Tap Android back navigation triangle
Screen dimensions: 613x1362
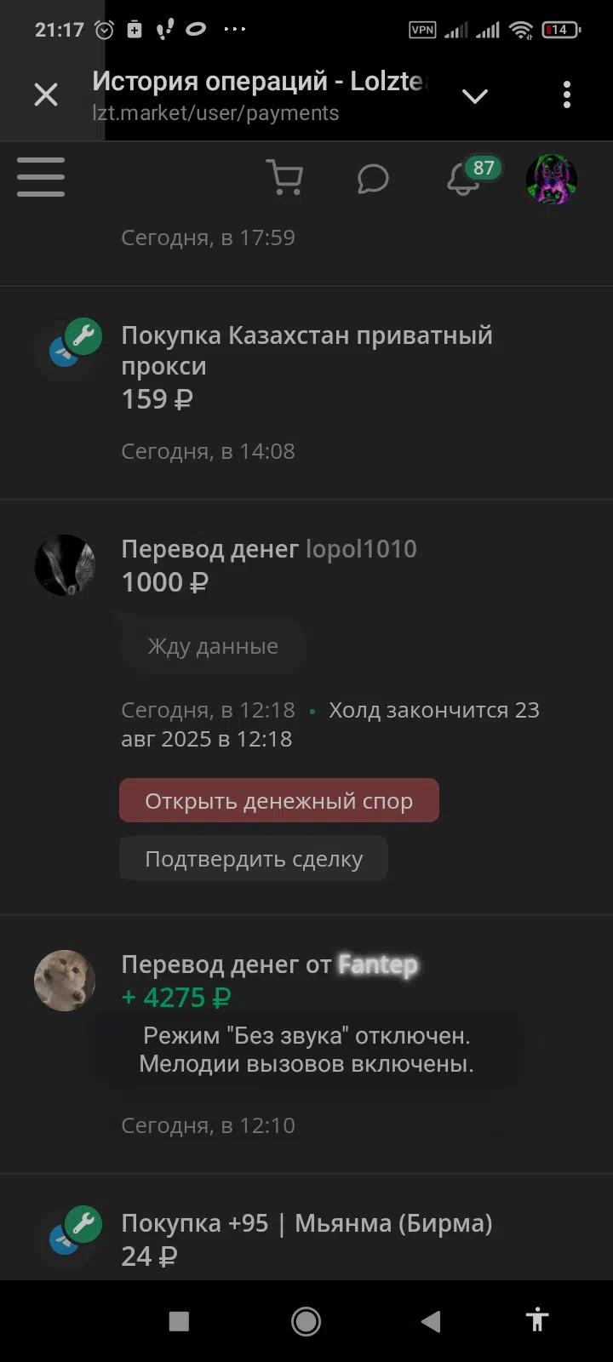click(x=431, y=1321)
